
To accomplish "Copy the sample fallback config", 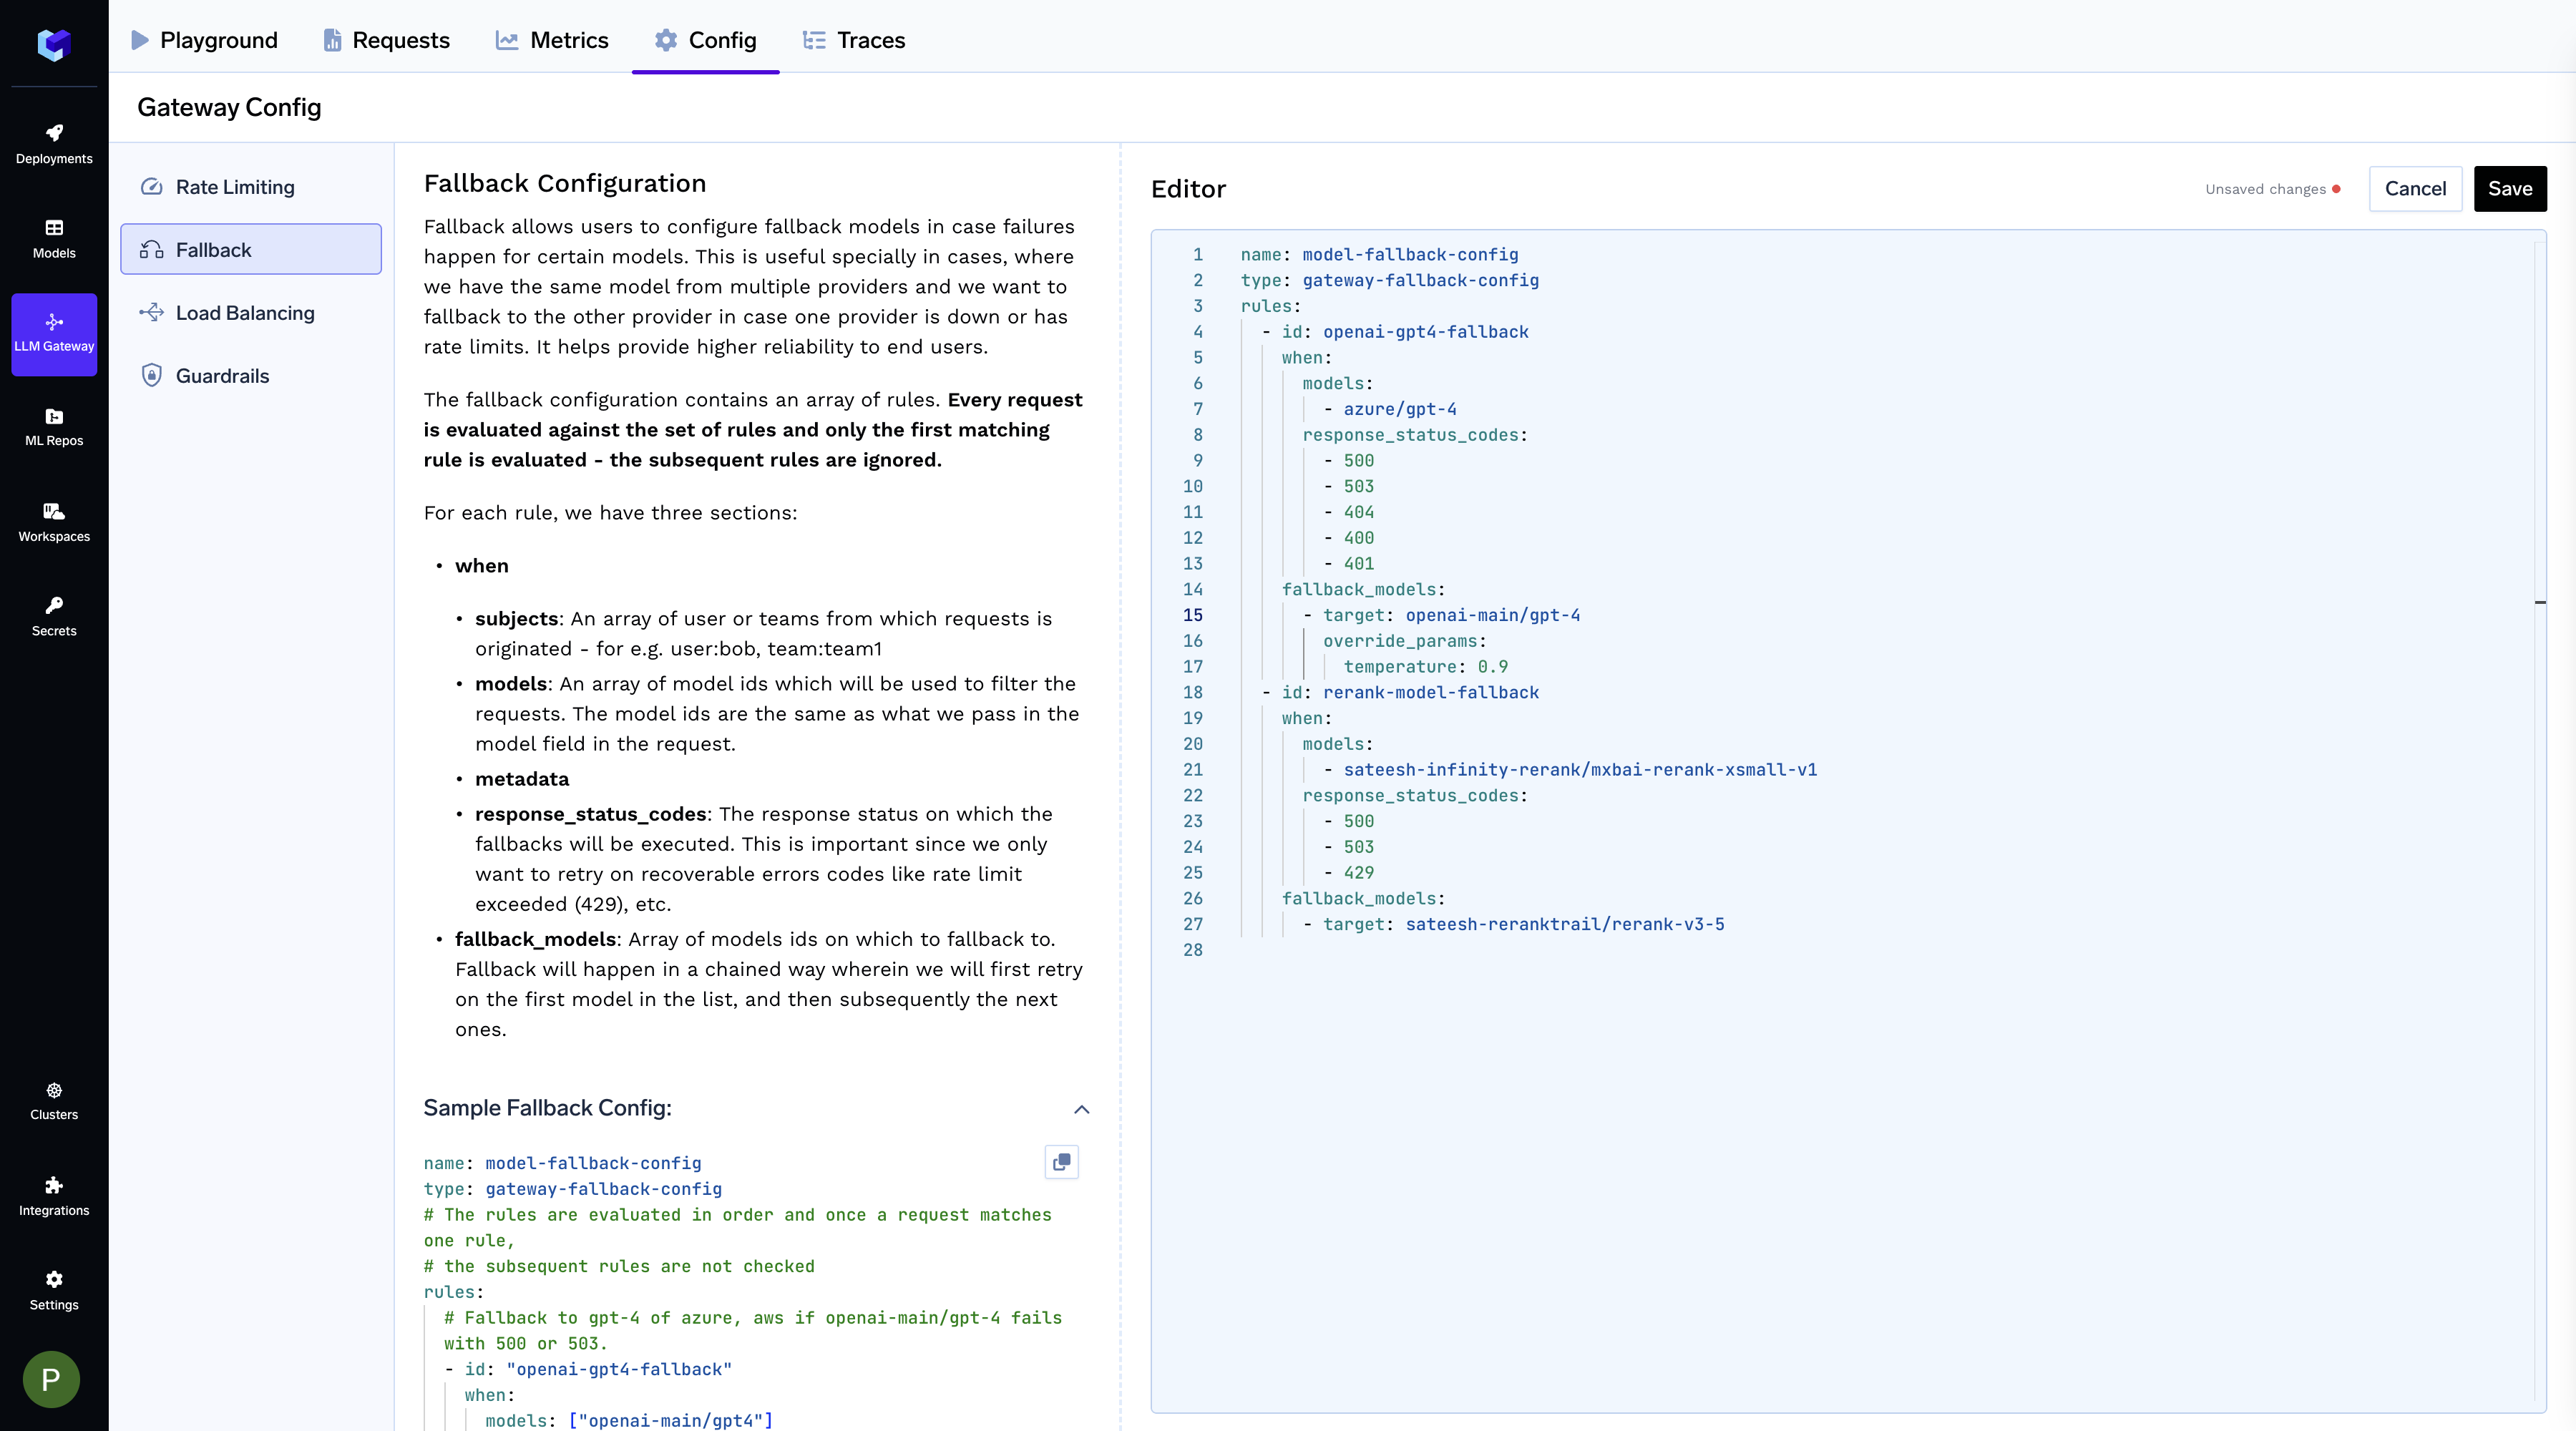I will click(1061, 1162).
